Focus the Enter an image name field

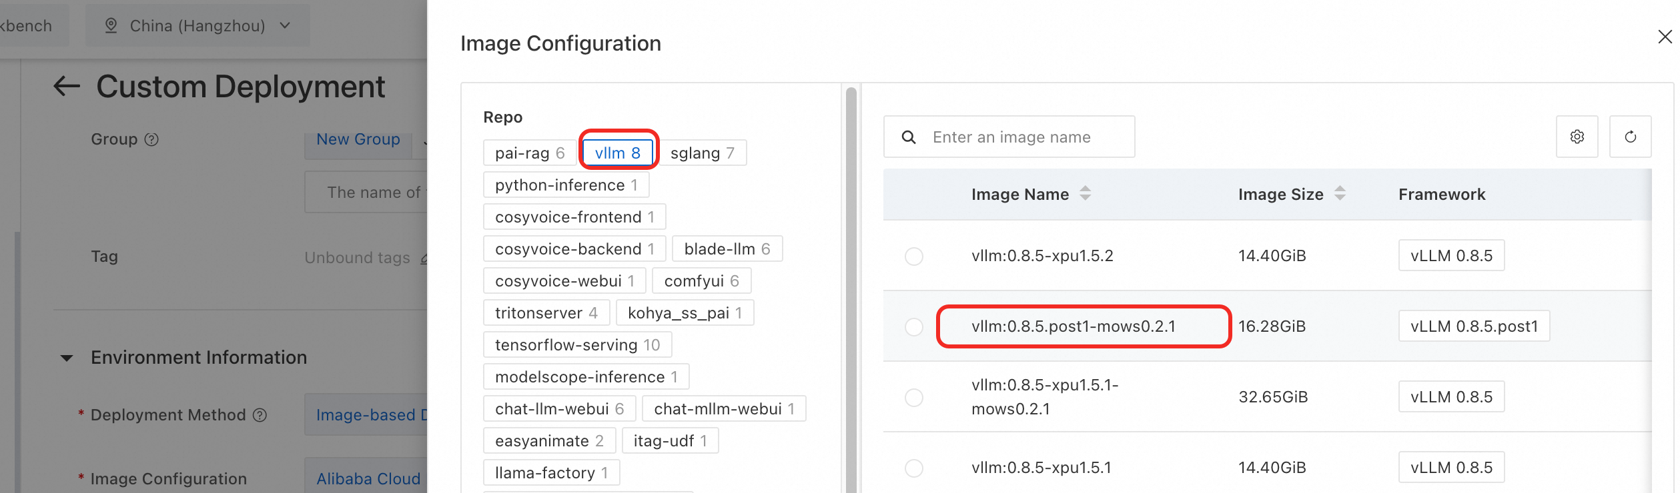(x=1027, y=137)
